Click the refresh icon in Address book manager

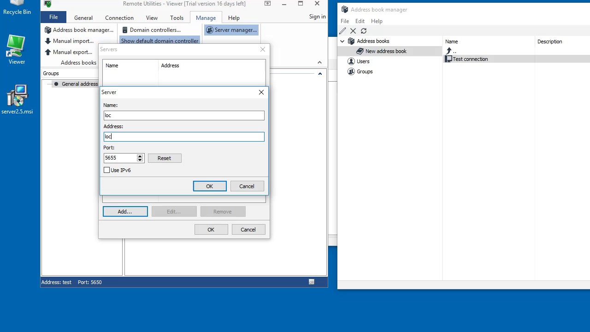(x=364, y=31)
